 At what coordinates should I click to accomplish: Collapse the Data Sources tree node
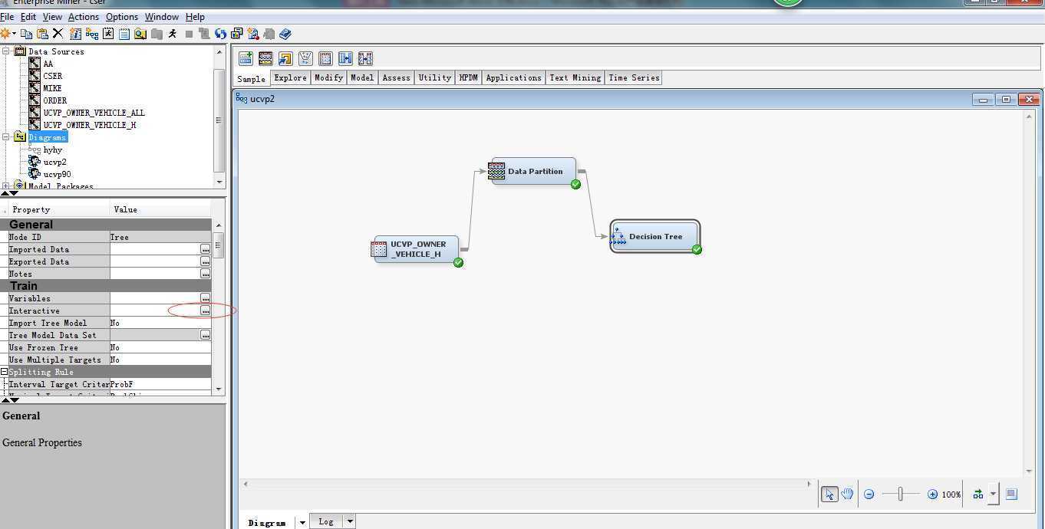[x=6, y=51]
